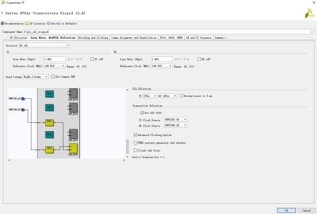
Task: Click diagram scroll right arrow
Action: (124, 160)
